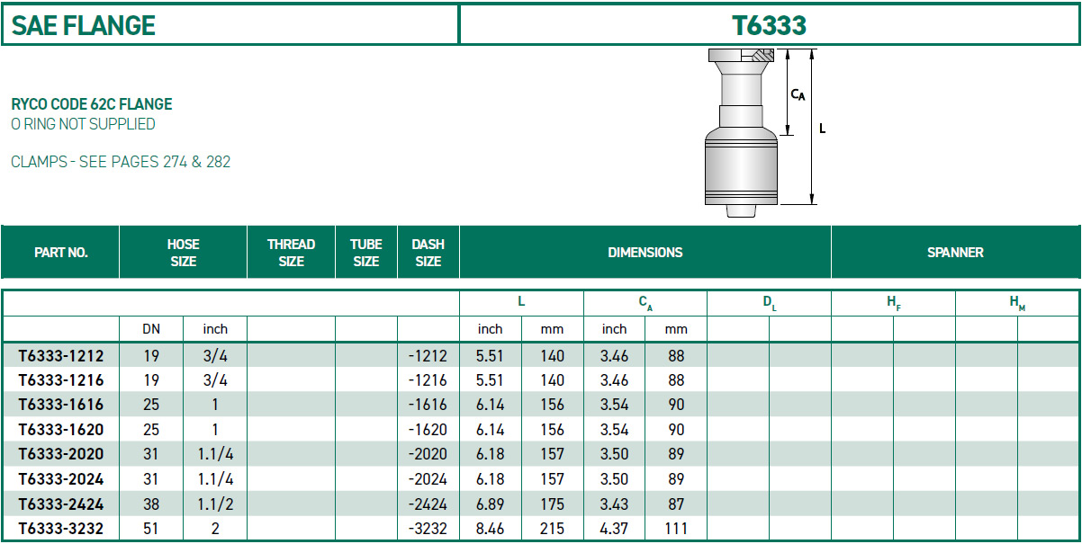
Task: Click the L label on the diagram
Action: (x=822, y=129)
